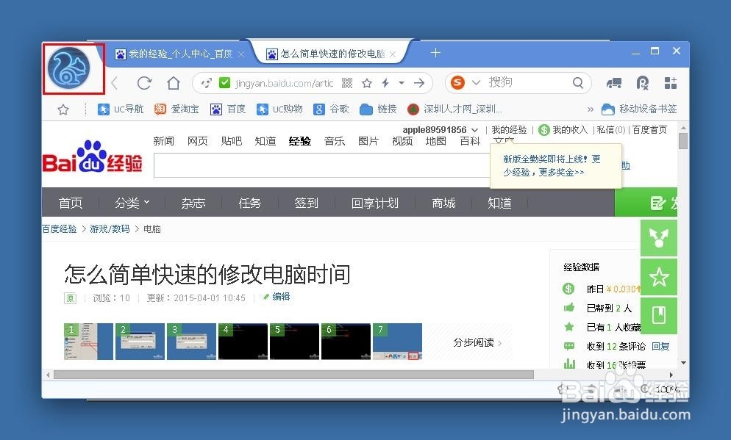The width and height of the screenshot is (731, 440).
Task: Open 百度 bookmark in bookmarks bar
Action: [x=228, y=109]
